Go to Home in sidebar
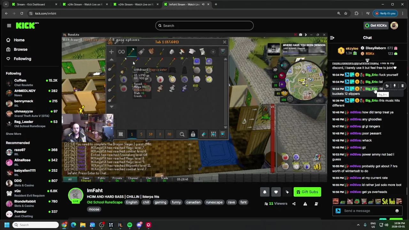Viewport: 409px width, 230px height. click(19, 40)
